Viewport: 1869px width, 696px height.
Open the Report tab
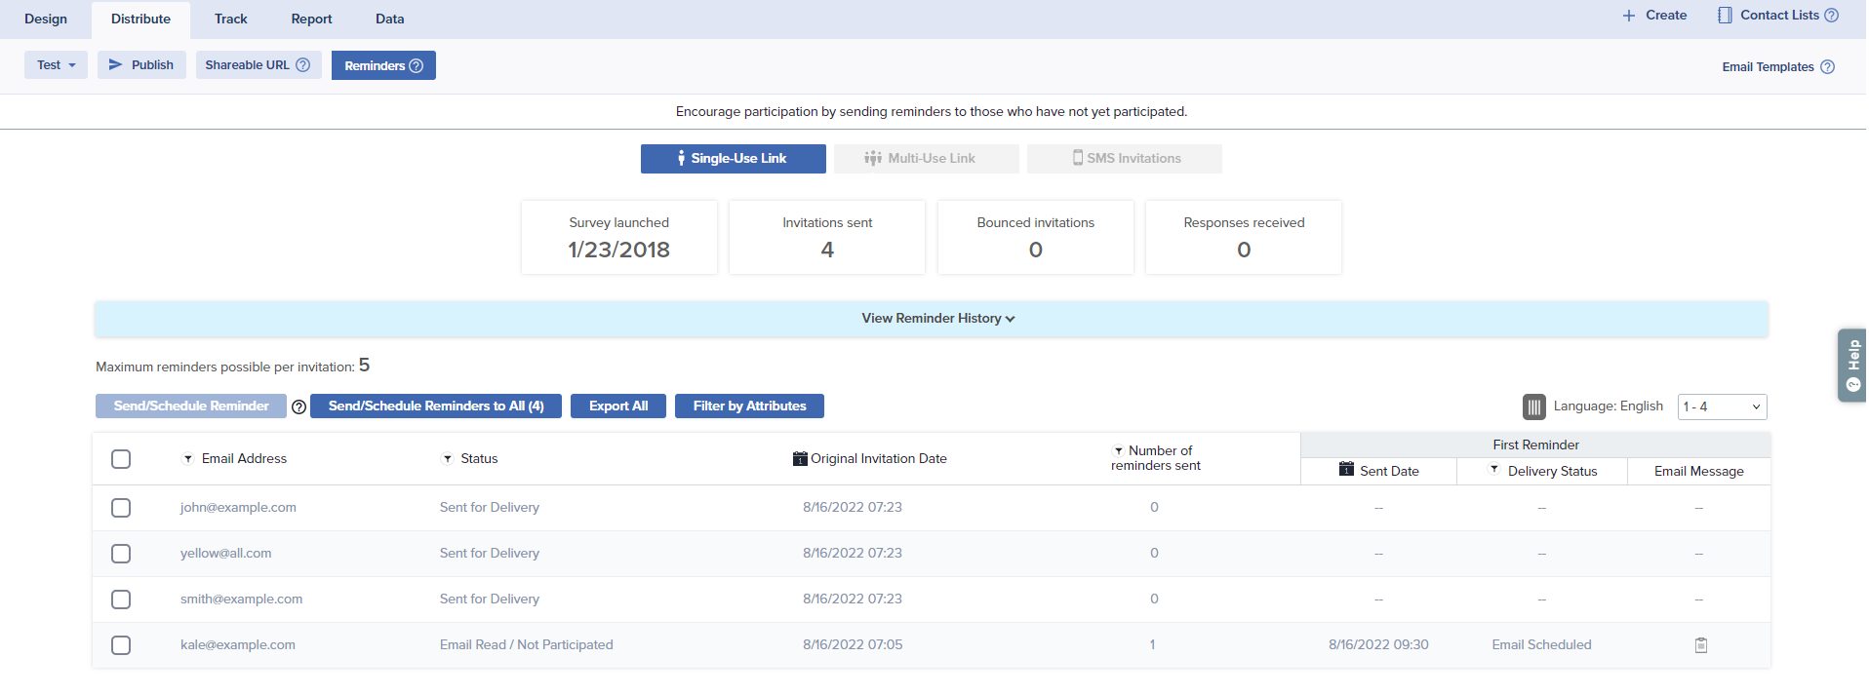tap(311, 19)
